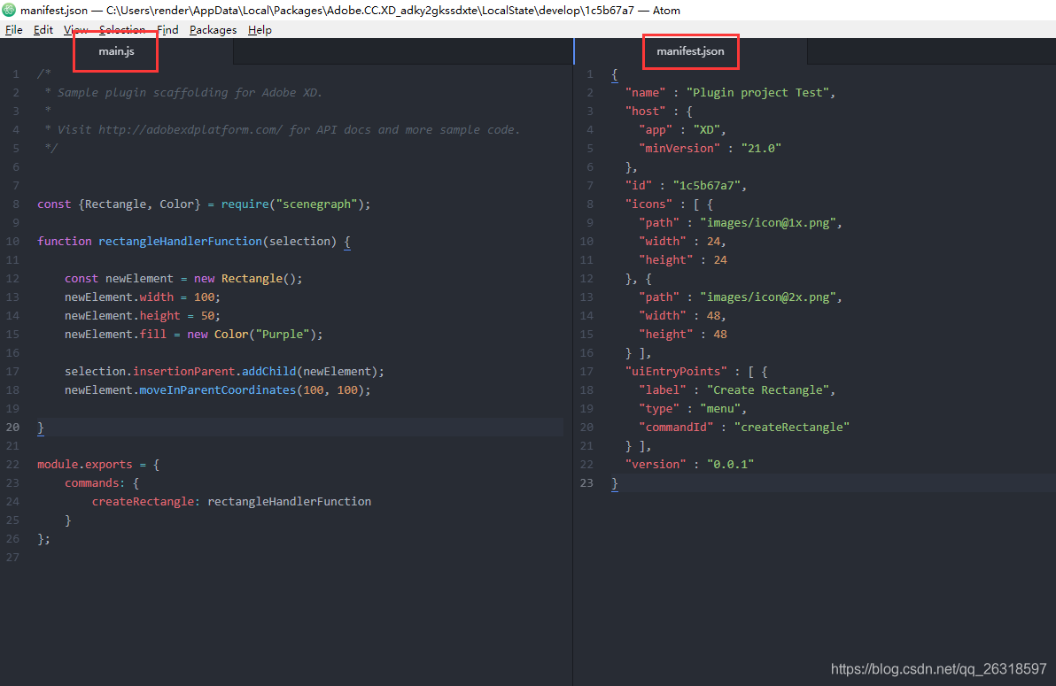Switch to the manifest.json tab

[690, 51]
